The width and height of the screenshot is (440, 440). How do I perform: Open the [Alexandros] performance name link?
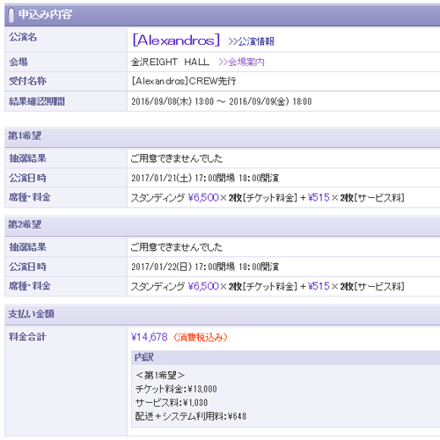click(176, 40)
